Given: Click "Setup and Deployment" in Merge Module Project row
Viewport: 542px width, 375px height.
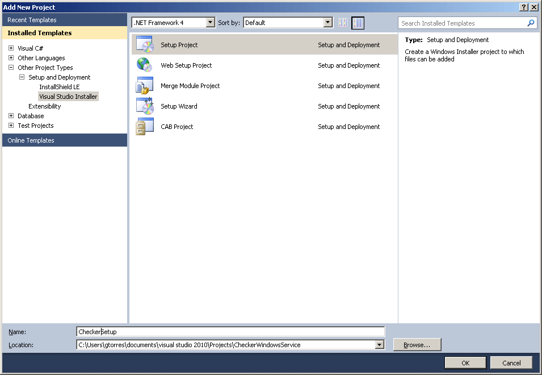Looking at the screenshot, I should coord(349,85).
